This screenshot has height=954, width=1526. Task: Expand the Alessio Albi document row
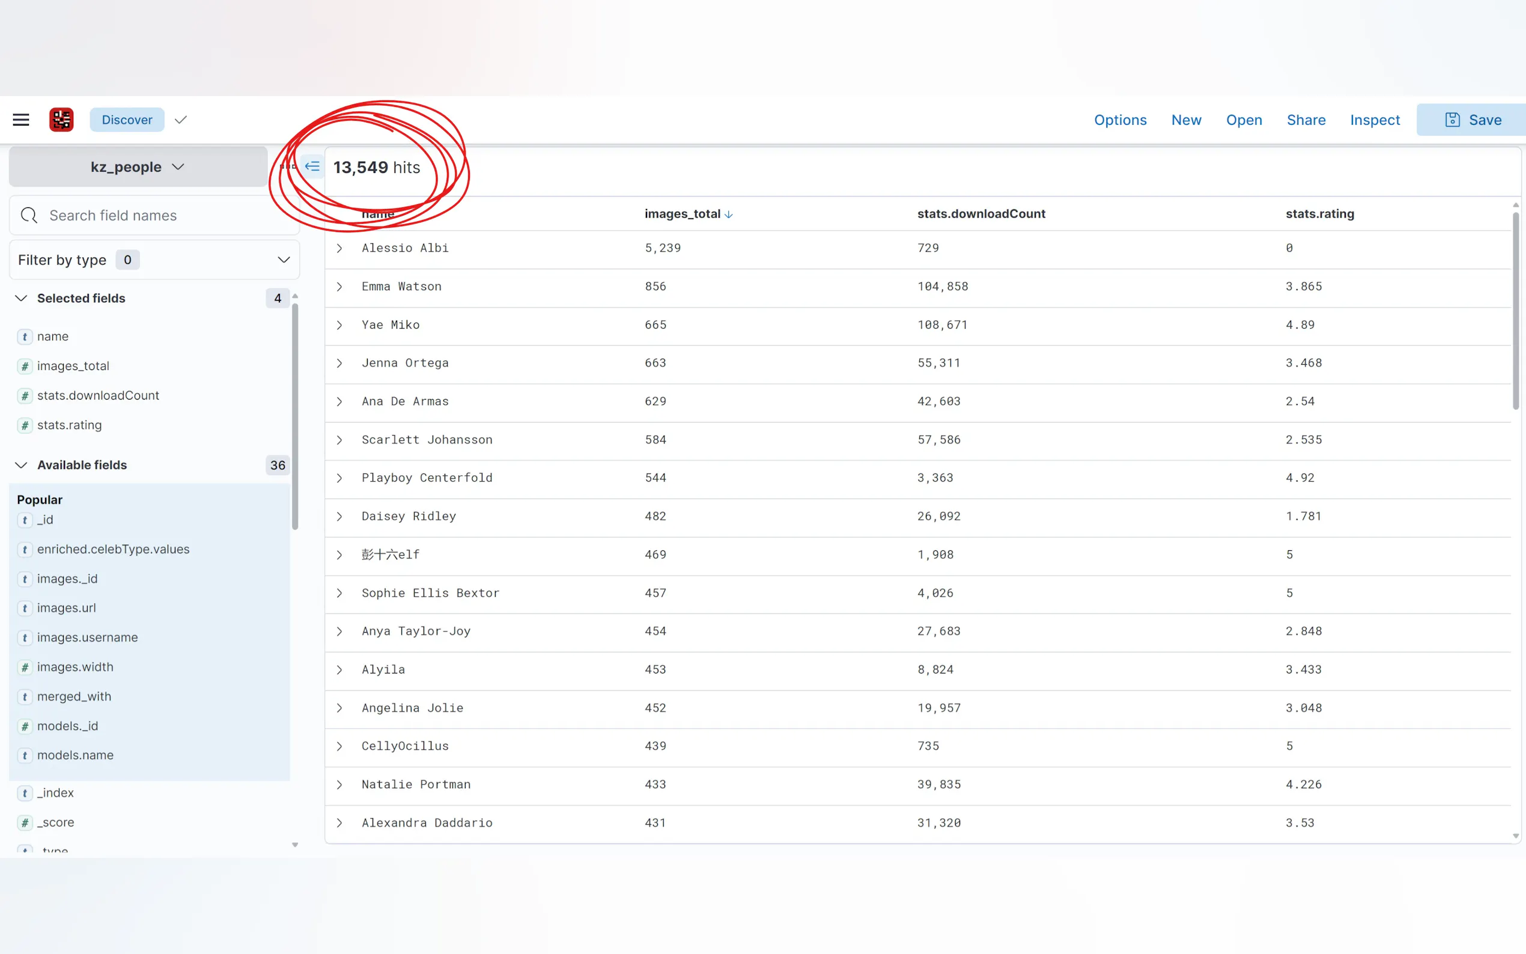pyautogui.click(x=339, y=248)
